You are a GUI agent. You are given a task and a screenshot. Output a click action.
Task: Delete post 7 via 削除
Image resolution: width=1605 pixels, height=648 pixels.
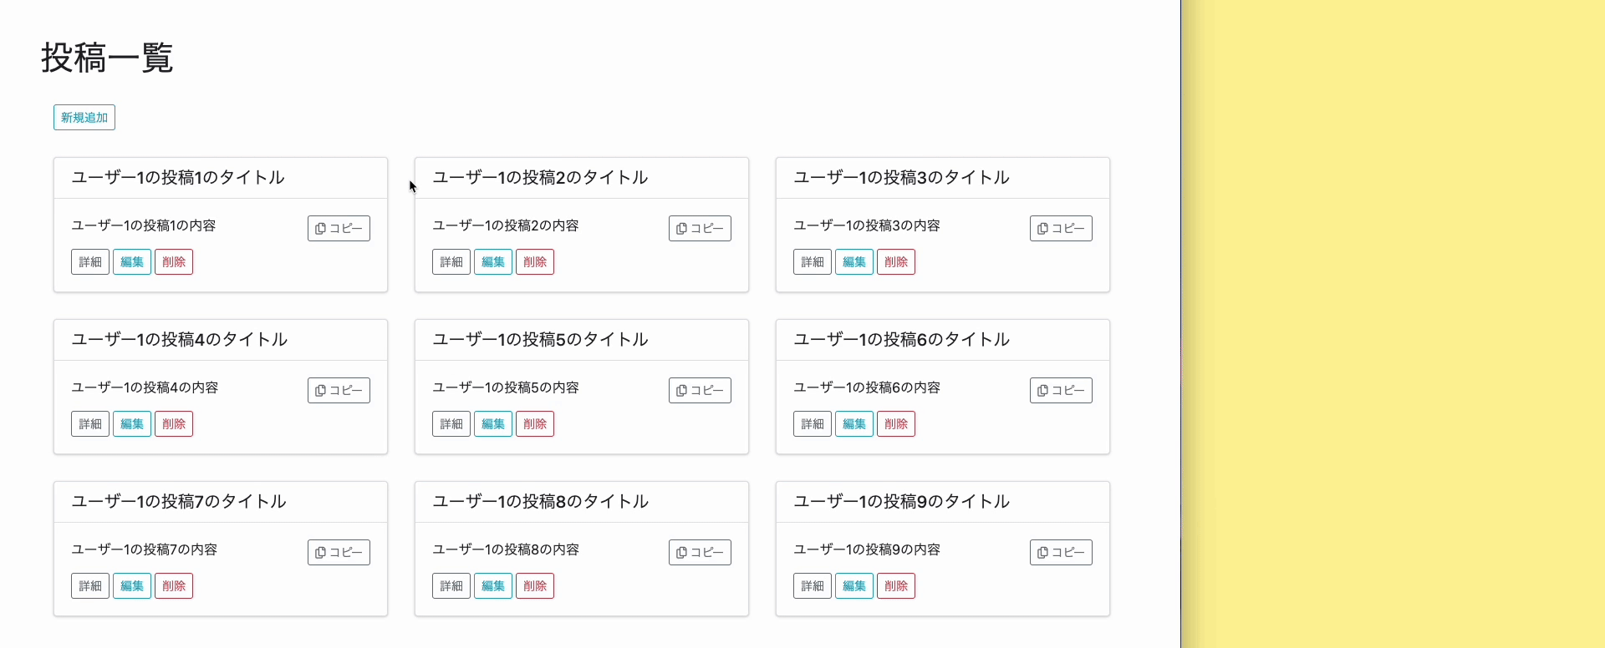click(174, 586)
